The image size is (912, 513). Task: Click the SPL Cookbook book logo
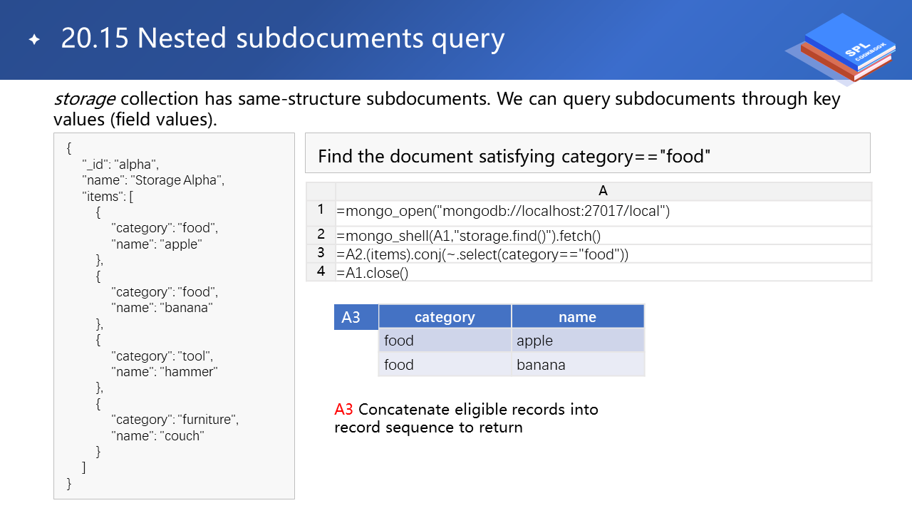pyautogui.click(x=842, y=48)
